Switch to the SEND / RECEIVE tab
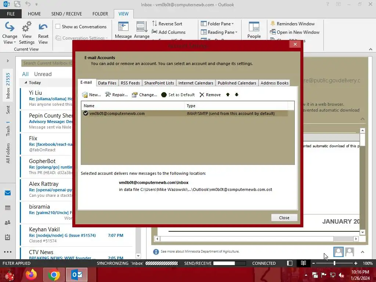This screenshot has height=282, width=376. click(66, 14)
